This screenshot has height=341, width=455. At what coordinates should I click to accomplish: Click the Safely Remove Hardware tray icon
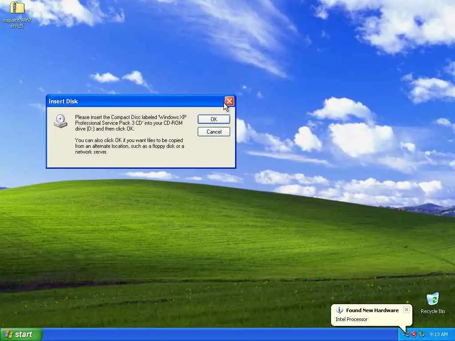[x=422, y=334]
